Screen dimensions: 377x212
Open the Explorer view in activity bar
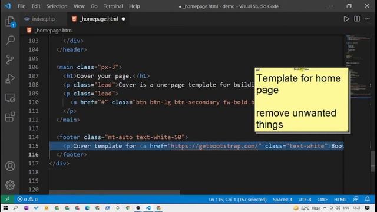[10, 22]
